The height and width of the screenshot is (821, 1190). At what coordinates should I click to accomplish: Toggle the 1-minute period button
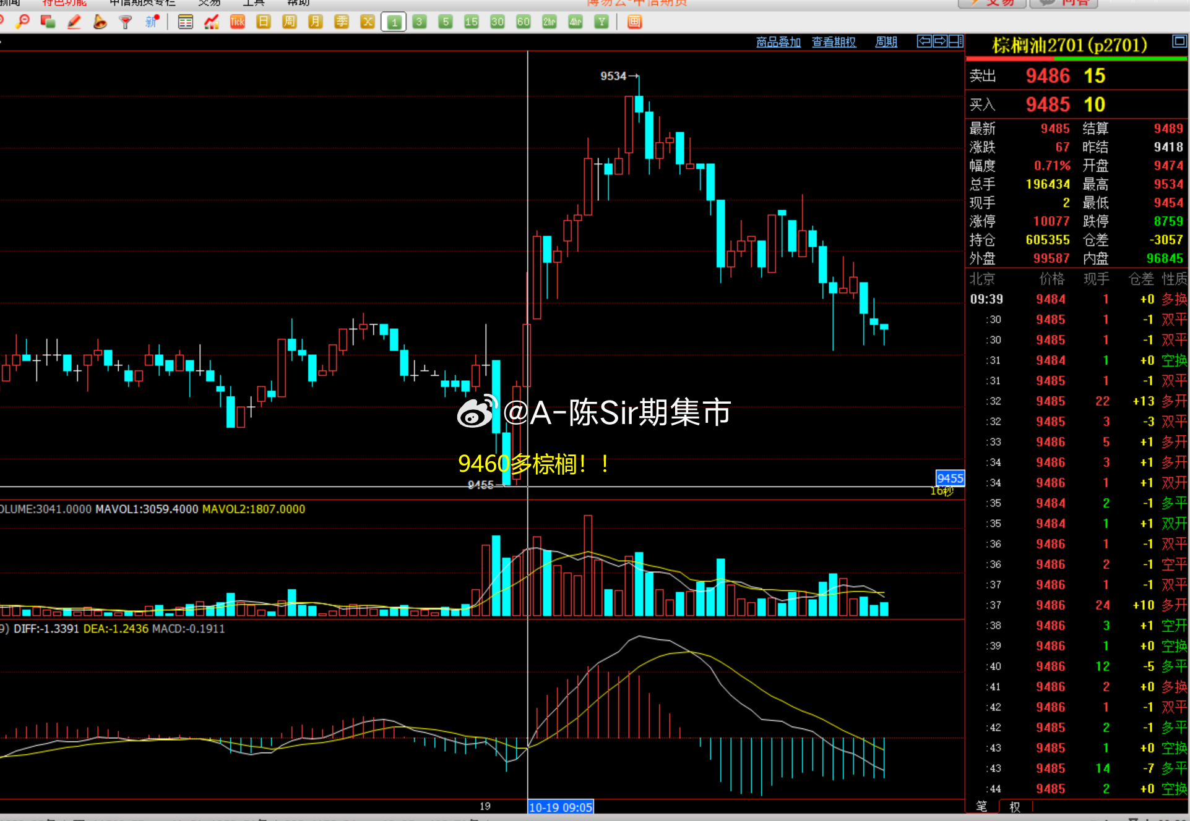(394, 22)
